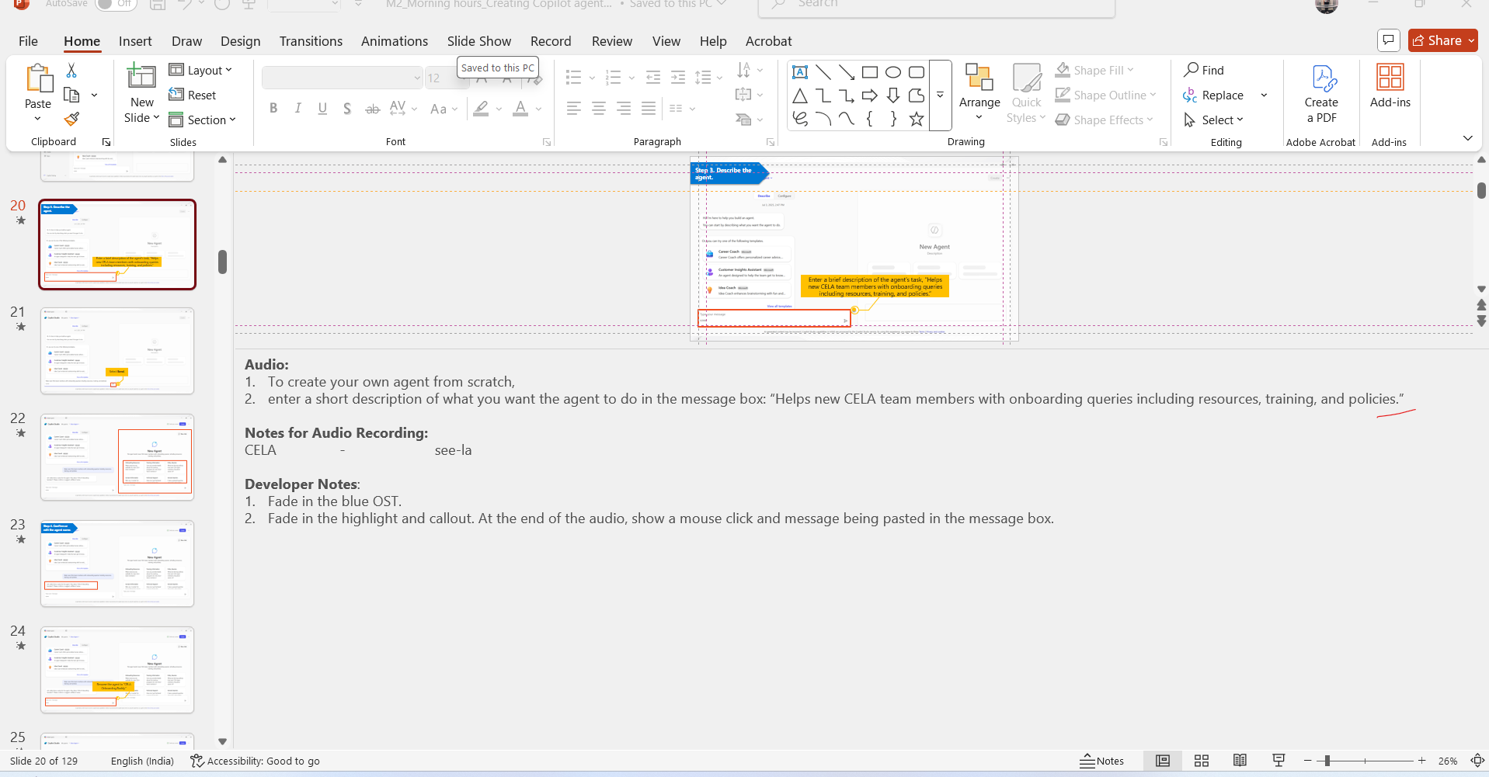Screen dimensions: 1489x777
Task: Open Font color picker arrow
Action: click(x=539, y=109)
